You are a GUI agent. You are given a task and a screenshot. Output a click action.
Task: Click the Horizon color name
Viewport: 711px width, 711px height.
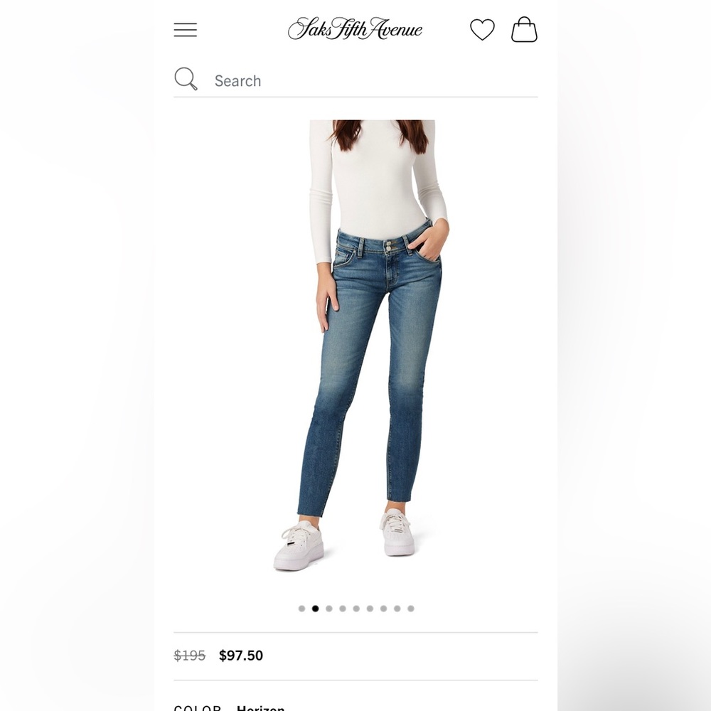tap(261, 708)
